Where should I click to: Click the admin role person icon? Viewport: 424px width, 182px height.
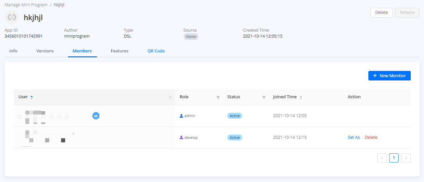[x=181, y=116]
